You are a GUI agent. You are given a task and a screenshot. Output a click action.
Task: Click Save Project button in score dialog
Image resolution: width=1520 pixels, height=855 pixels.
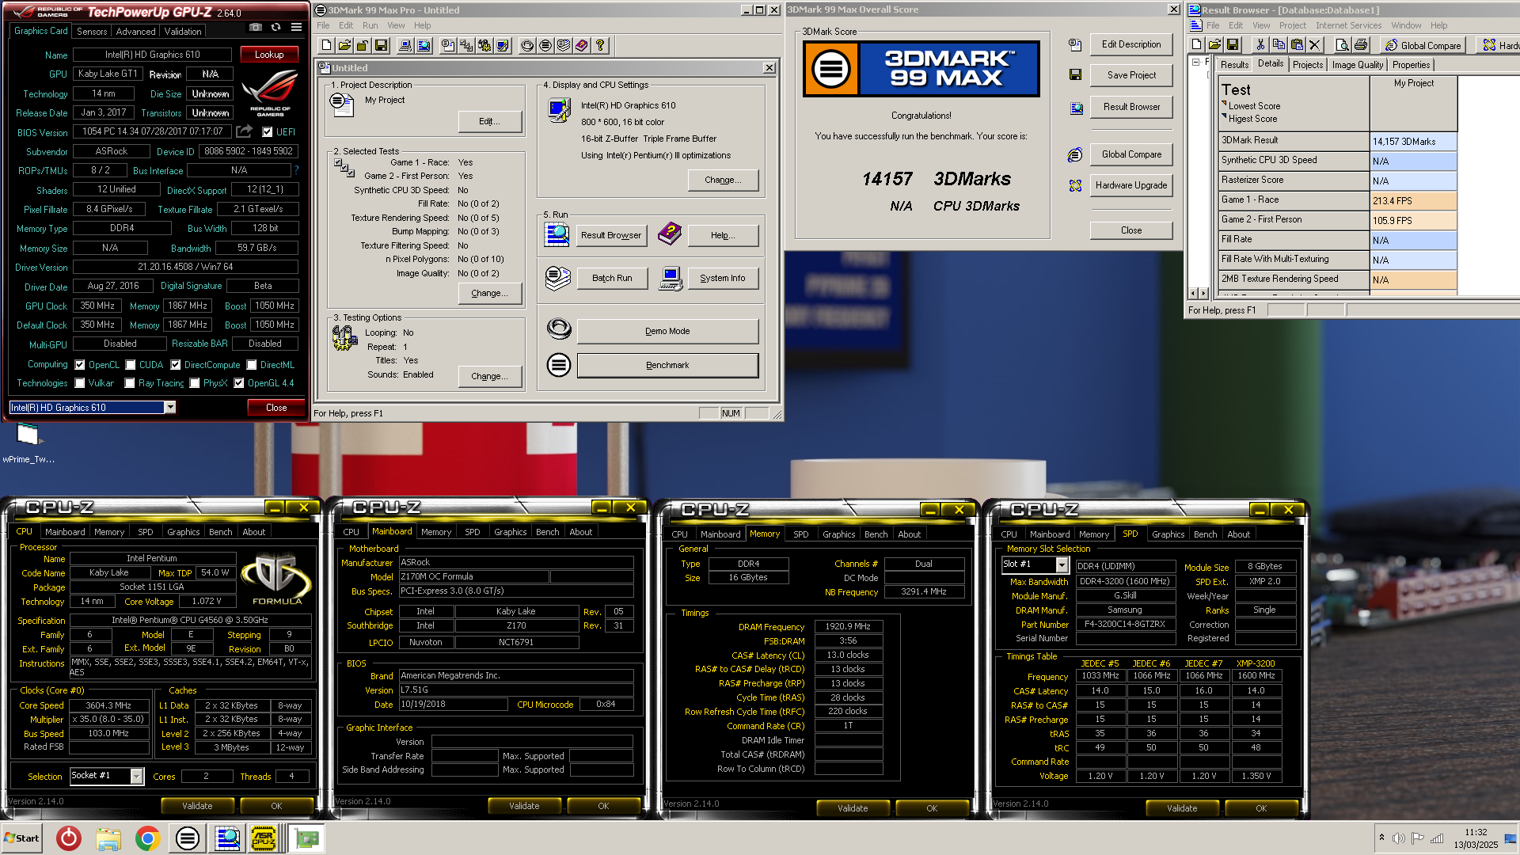pos(1131,75)
